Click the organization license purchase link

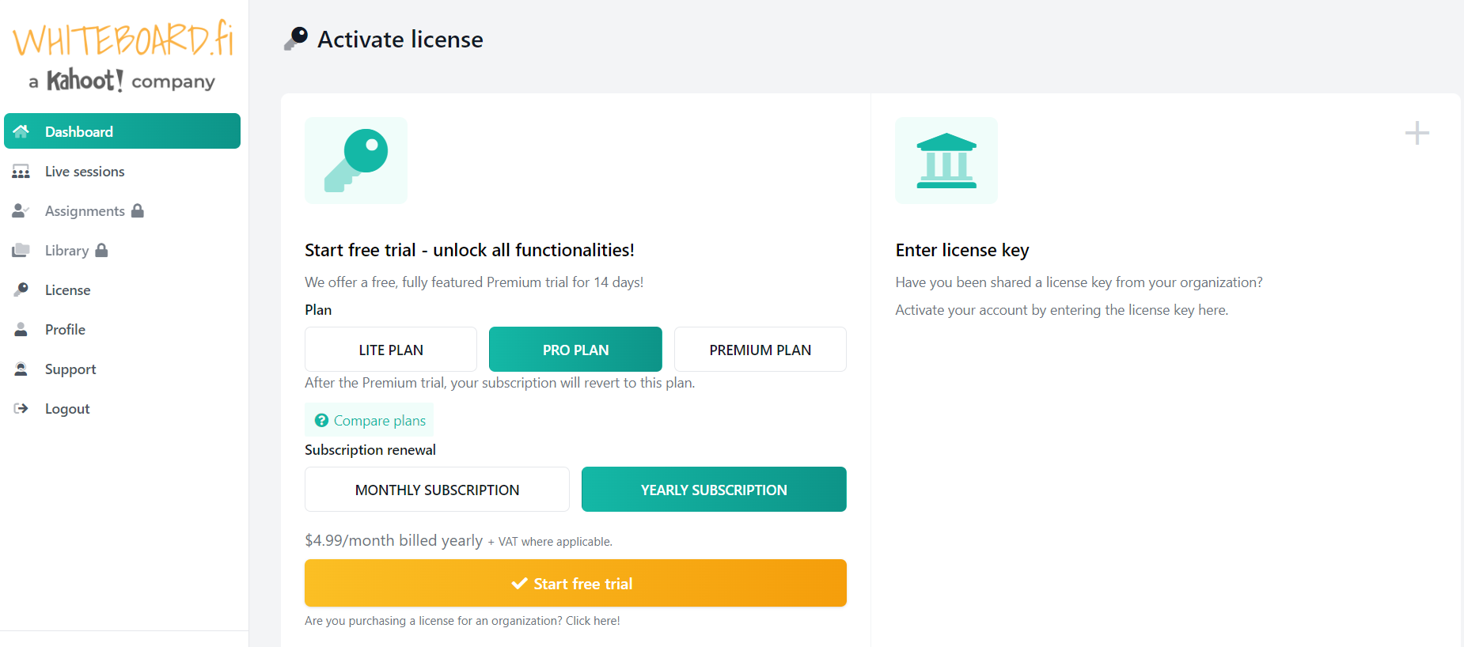click(x=462, y=621)
